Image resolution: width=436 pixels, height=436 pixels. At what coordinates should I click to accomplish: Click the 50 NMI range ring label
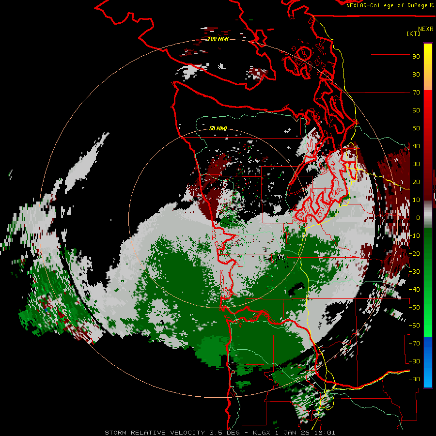click(x=218, y=128)
